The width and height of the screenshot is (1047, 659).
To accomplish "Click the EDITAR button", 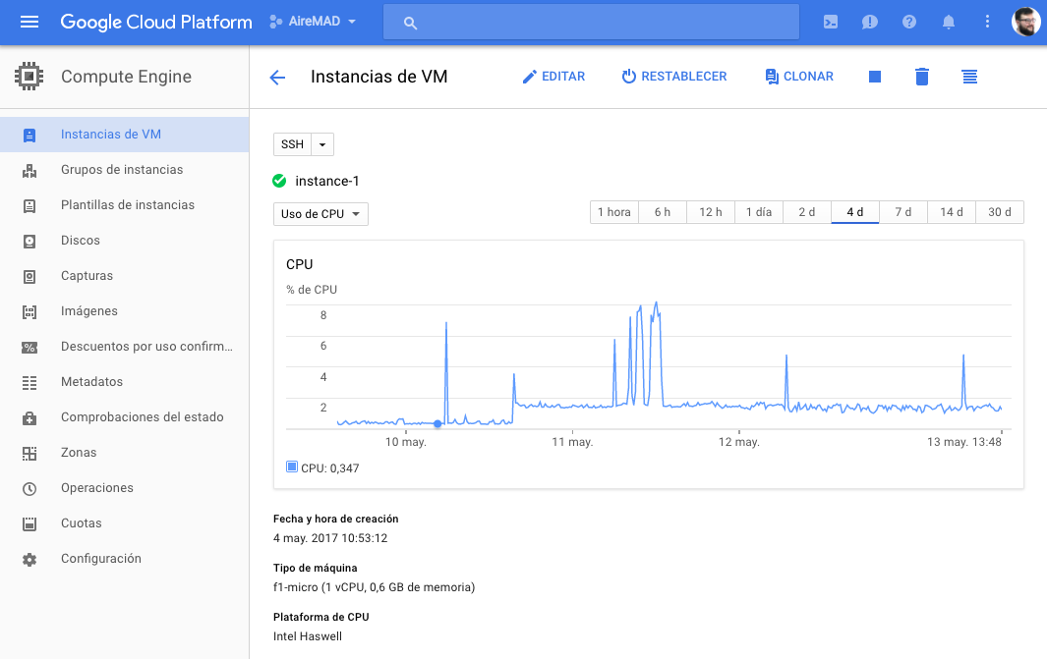I will tap(553, 77).
